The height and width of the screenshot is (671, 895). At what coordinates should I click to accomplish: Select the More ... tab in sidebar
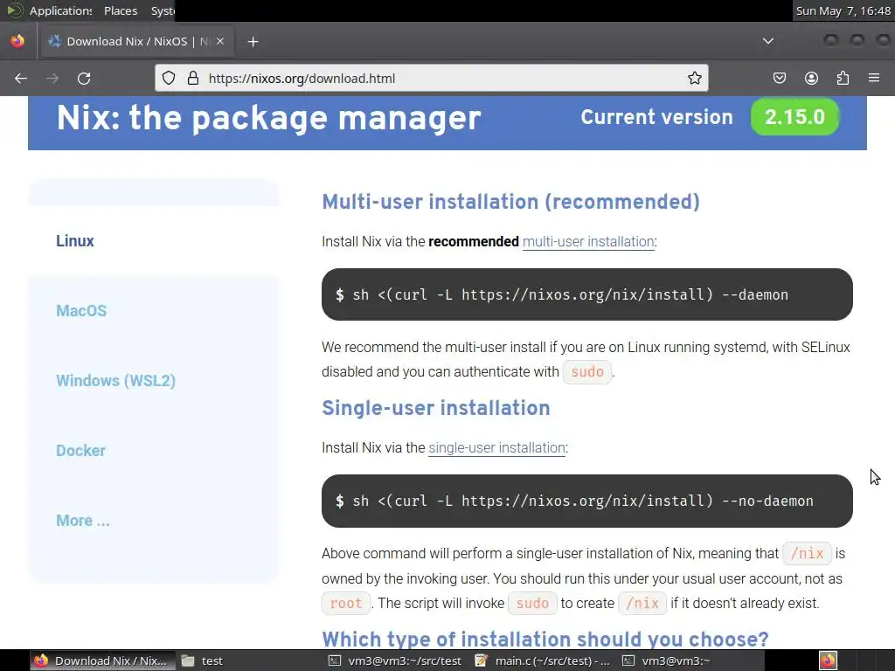click(x=83, y=521)
